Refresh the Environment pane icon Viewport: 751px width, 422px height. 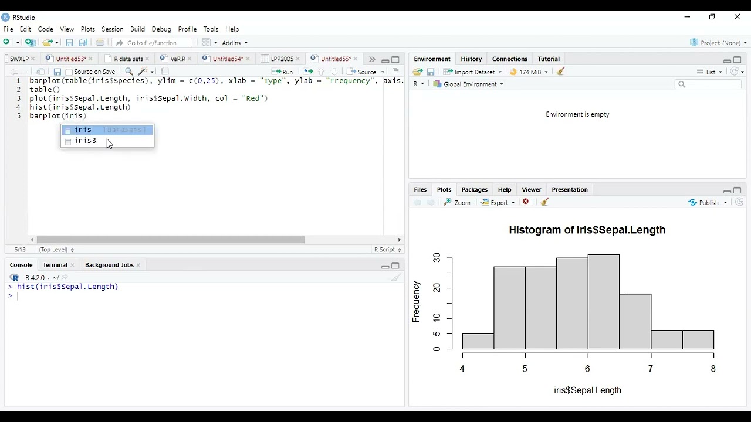pyautogui.click(x=734, y=72)
